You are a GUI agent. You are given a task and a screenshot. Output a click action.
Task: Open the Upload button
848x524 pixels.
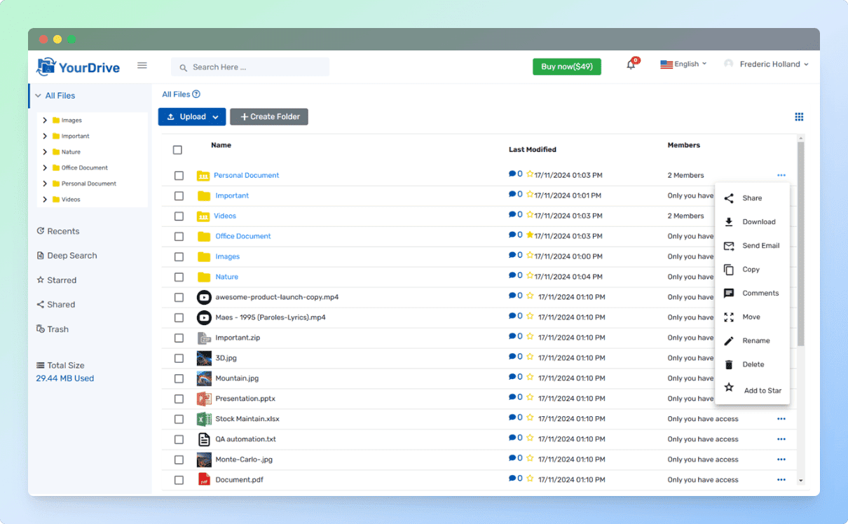192,117
